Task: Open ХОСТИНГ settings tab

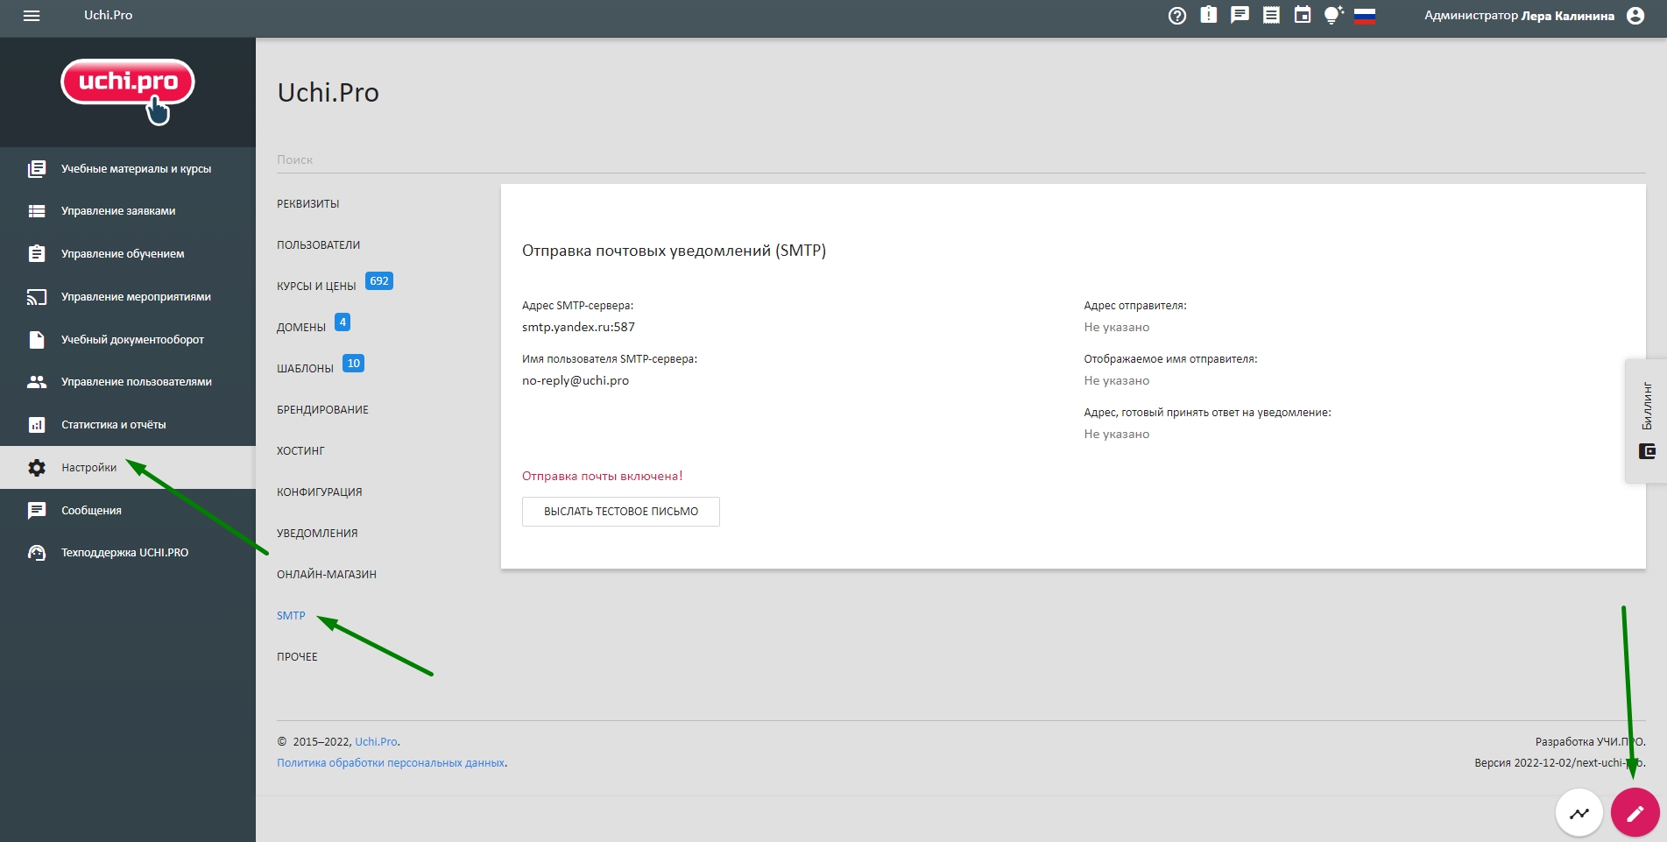Action: [x=300, y=451]
